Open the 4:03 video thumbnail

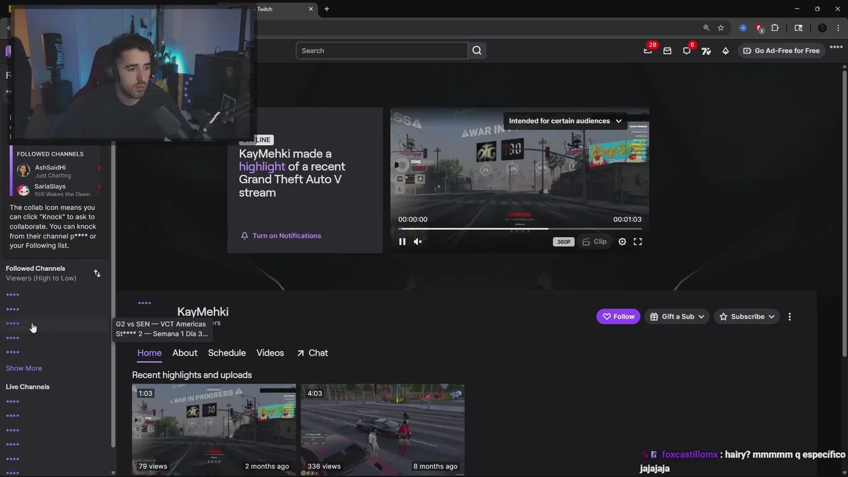point(382,430)
